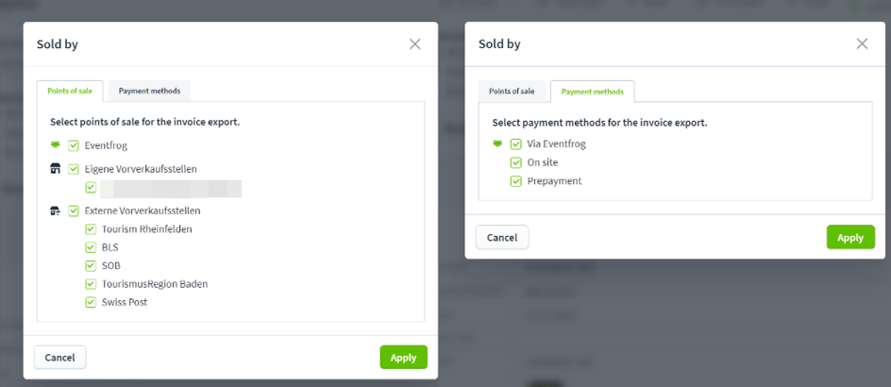
Task: Close the left Sold by dialog
Action: [414, 43]
